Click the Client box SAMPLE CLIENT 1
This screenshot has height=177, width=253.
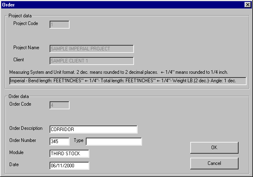tap(91, 61)
